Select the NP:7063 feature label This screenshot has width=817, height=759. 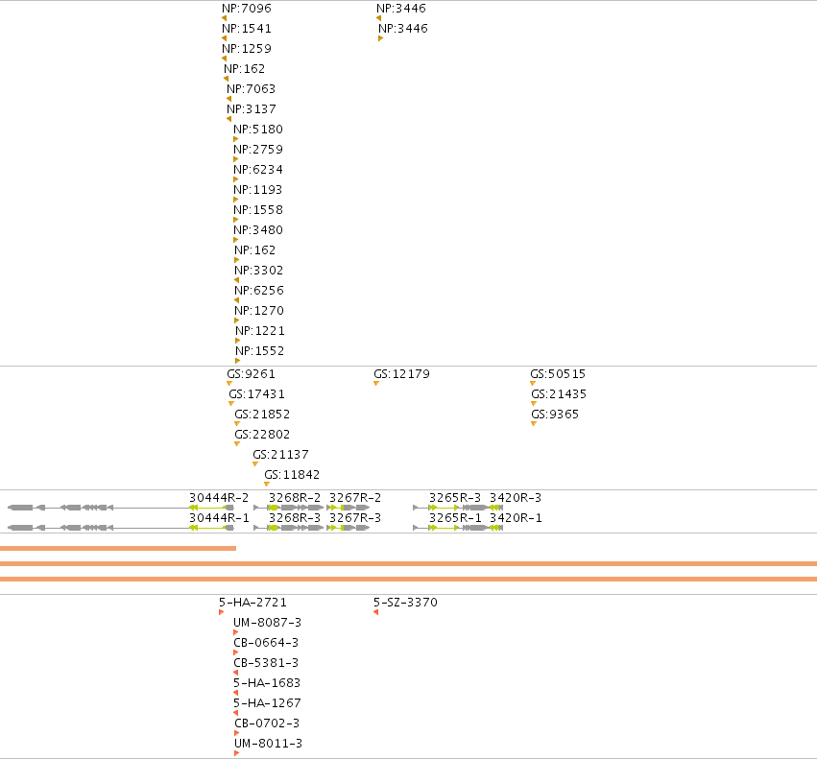pyautogui.click(x=252, y=89)
